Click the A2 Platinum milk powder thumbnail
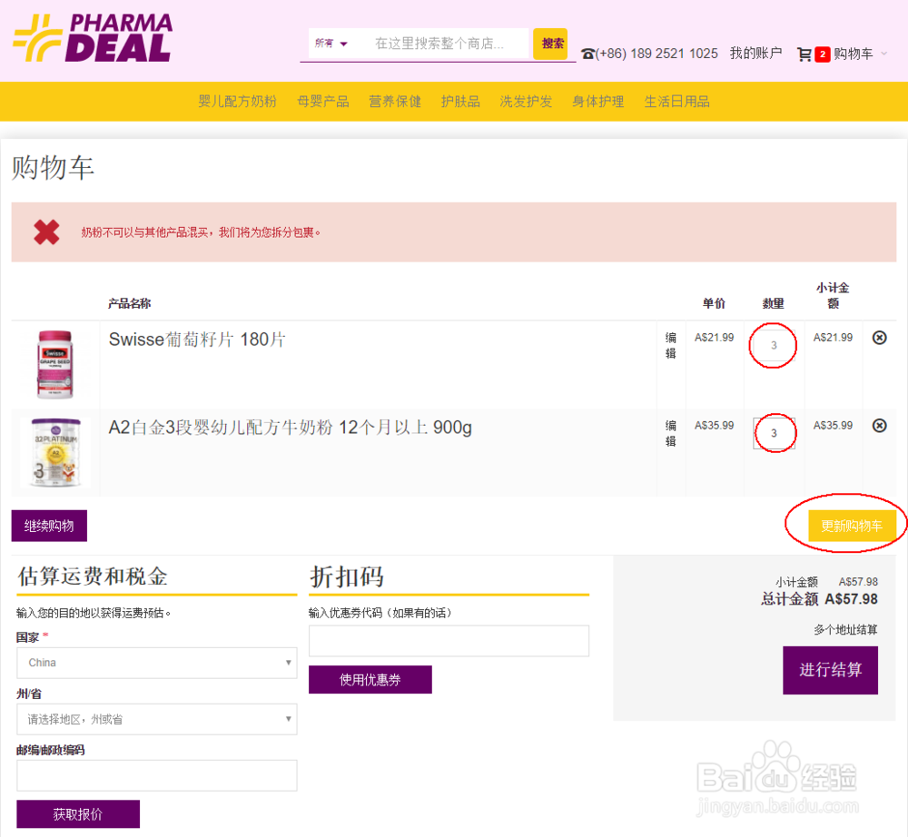The image size is (908, 837). 55,453
